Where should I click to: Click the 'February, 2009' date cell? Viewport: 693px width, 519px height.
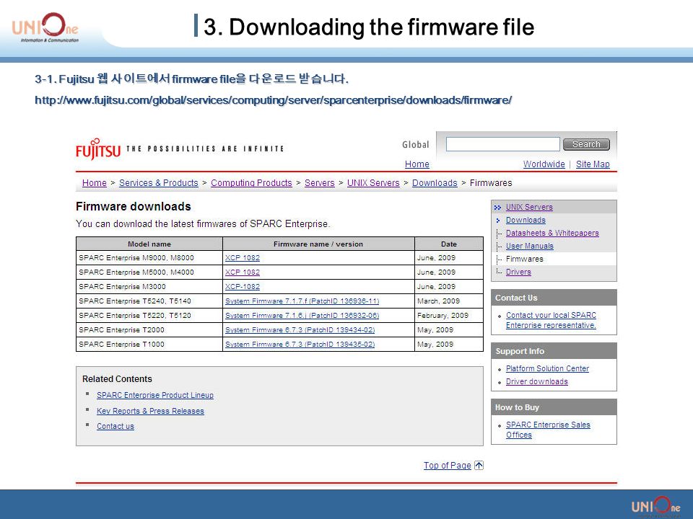tap(448, 316)
